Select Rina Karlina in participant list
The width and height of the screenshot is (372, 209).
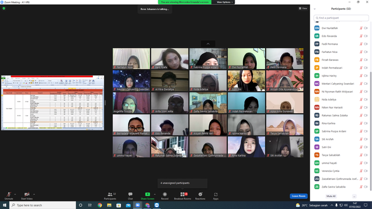point(341,123)
